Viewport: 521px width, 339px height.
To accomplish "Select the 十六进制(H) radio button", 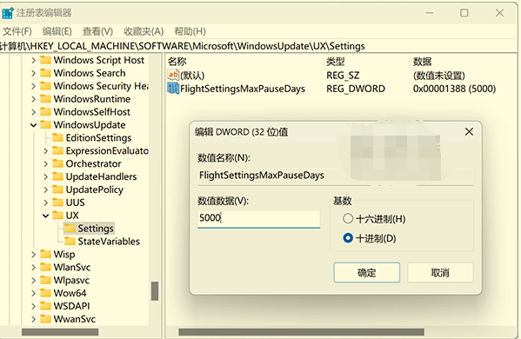I will 348,218.
